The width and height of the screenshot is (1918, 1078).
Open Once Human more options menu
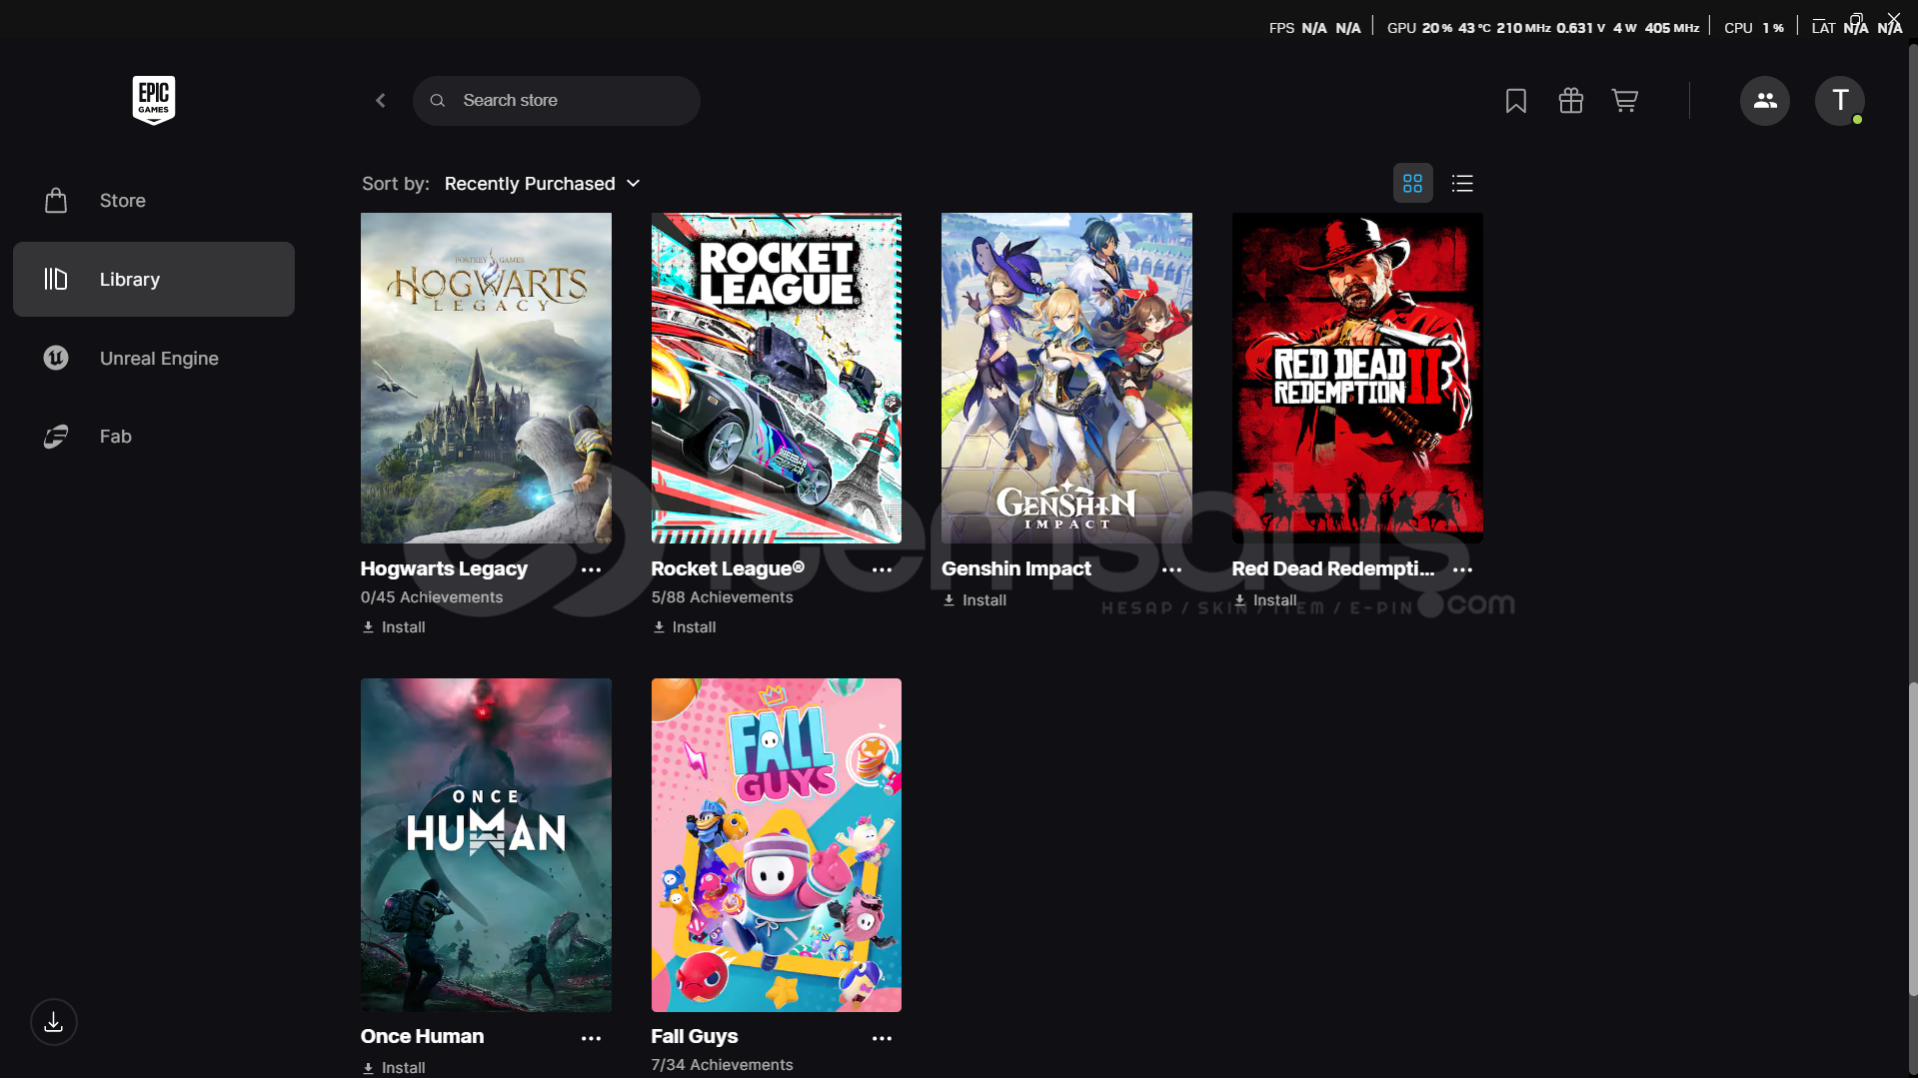tap(592, 1038)
